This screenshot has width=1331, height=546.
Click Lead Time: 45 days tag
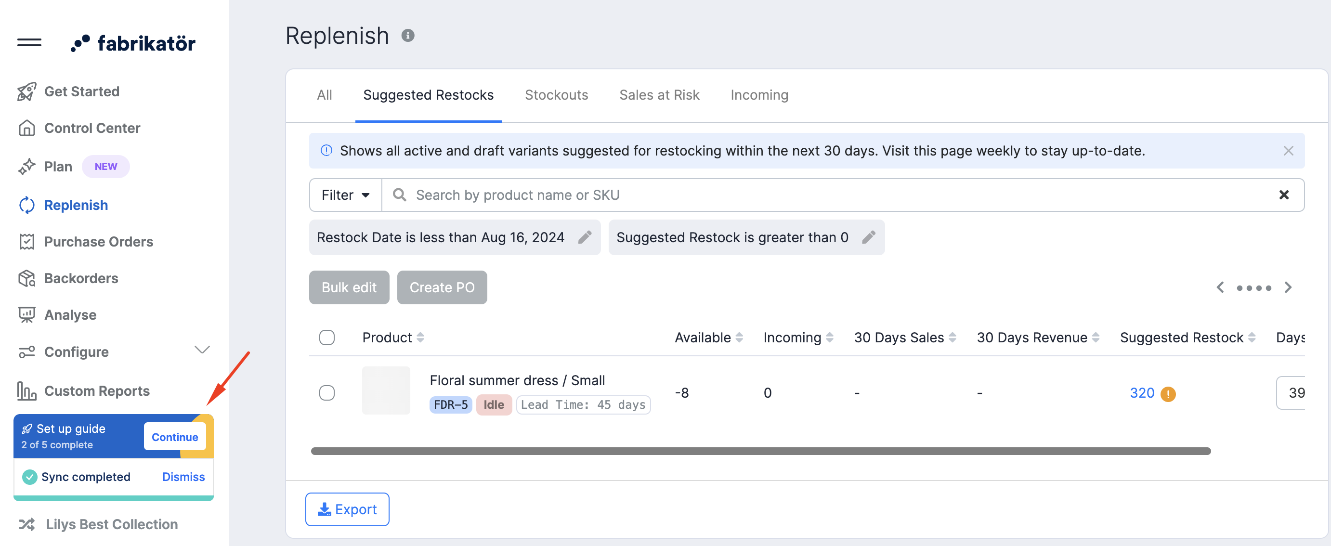583,404
